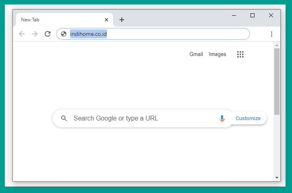The width and height of the screenshot is (292, 193).
Task: Click the globe site info icon
Action: (x=64, y=34)
